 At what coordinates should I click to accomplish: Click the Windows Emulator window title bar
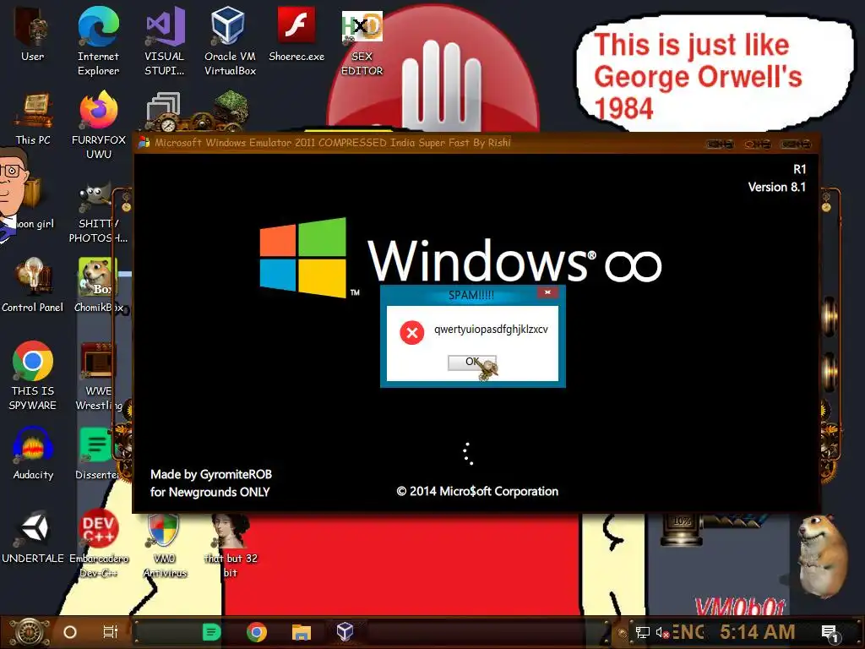point(477,143)
